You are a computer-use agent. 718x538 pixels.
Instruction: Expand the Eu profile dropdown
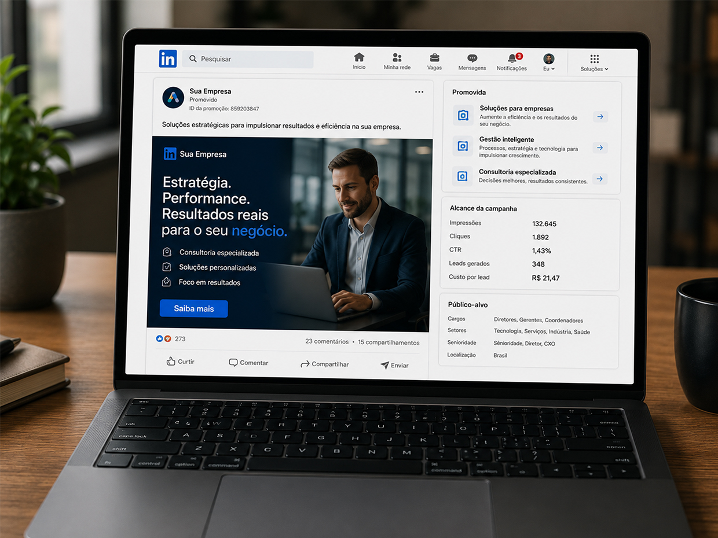(x=549, y=63)
